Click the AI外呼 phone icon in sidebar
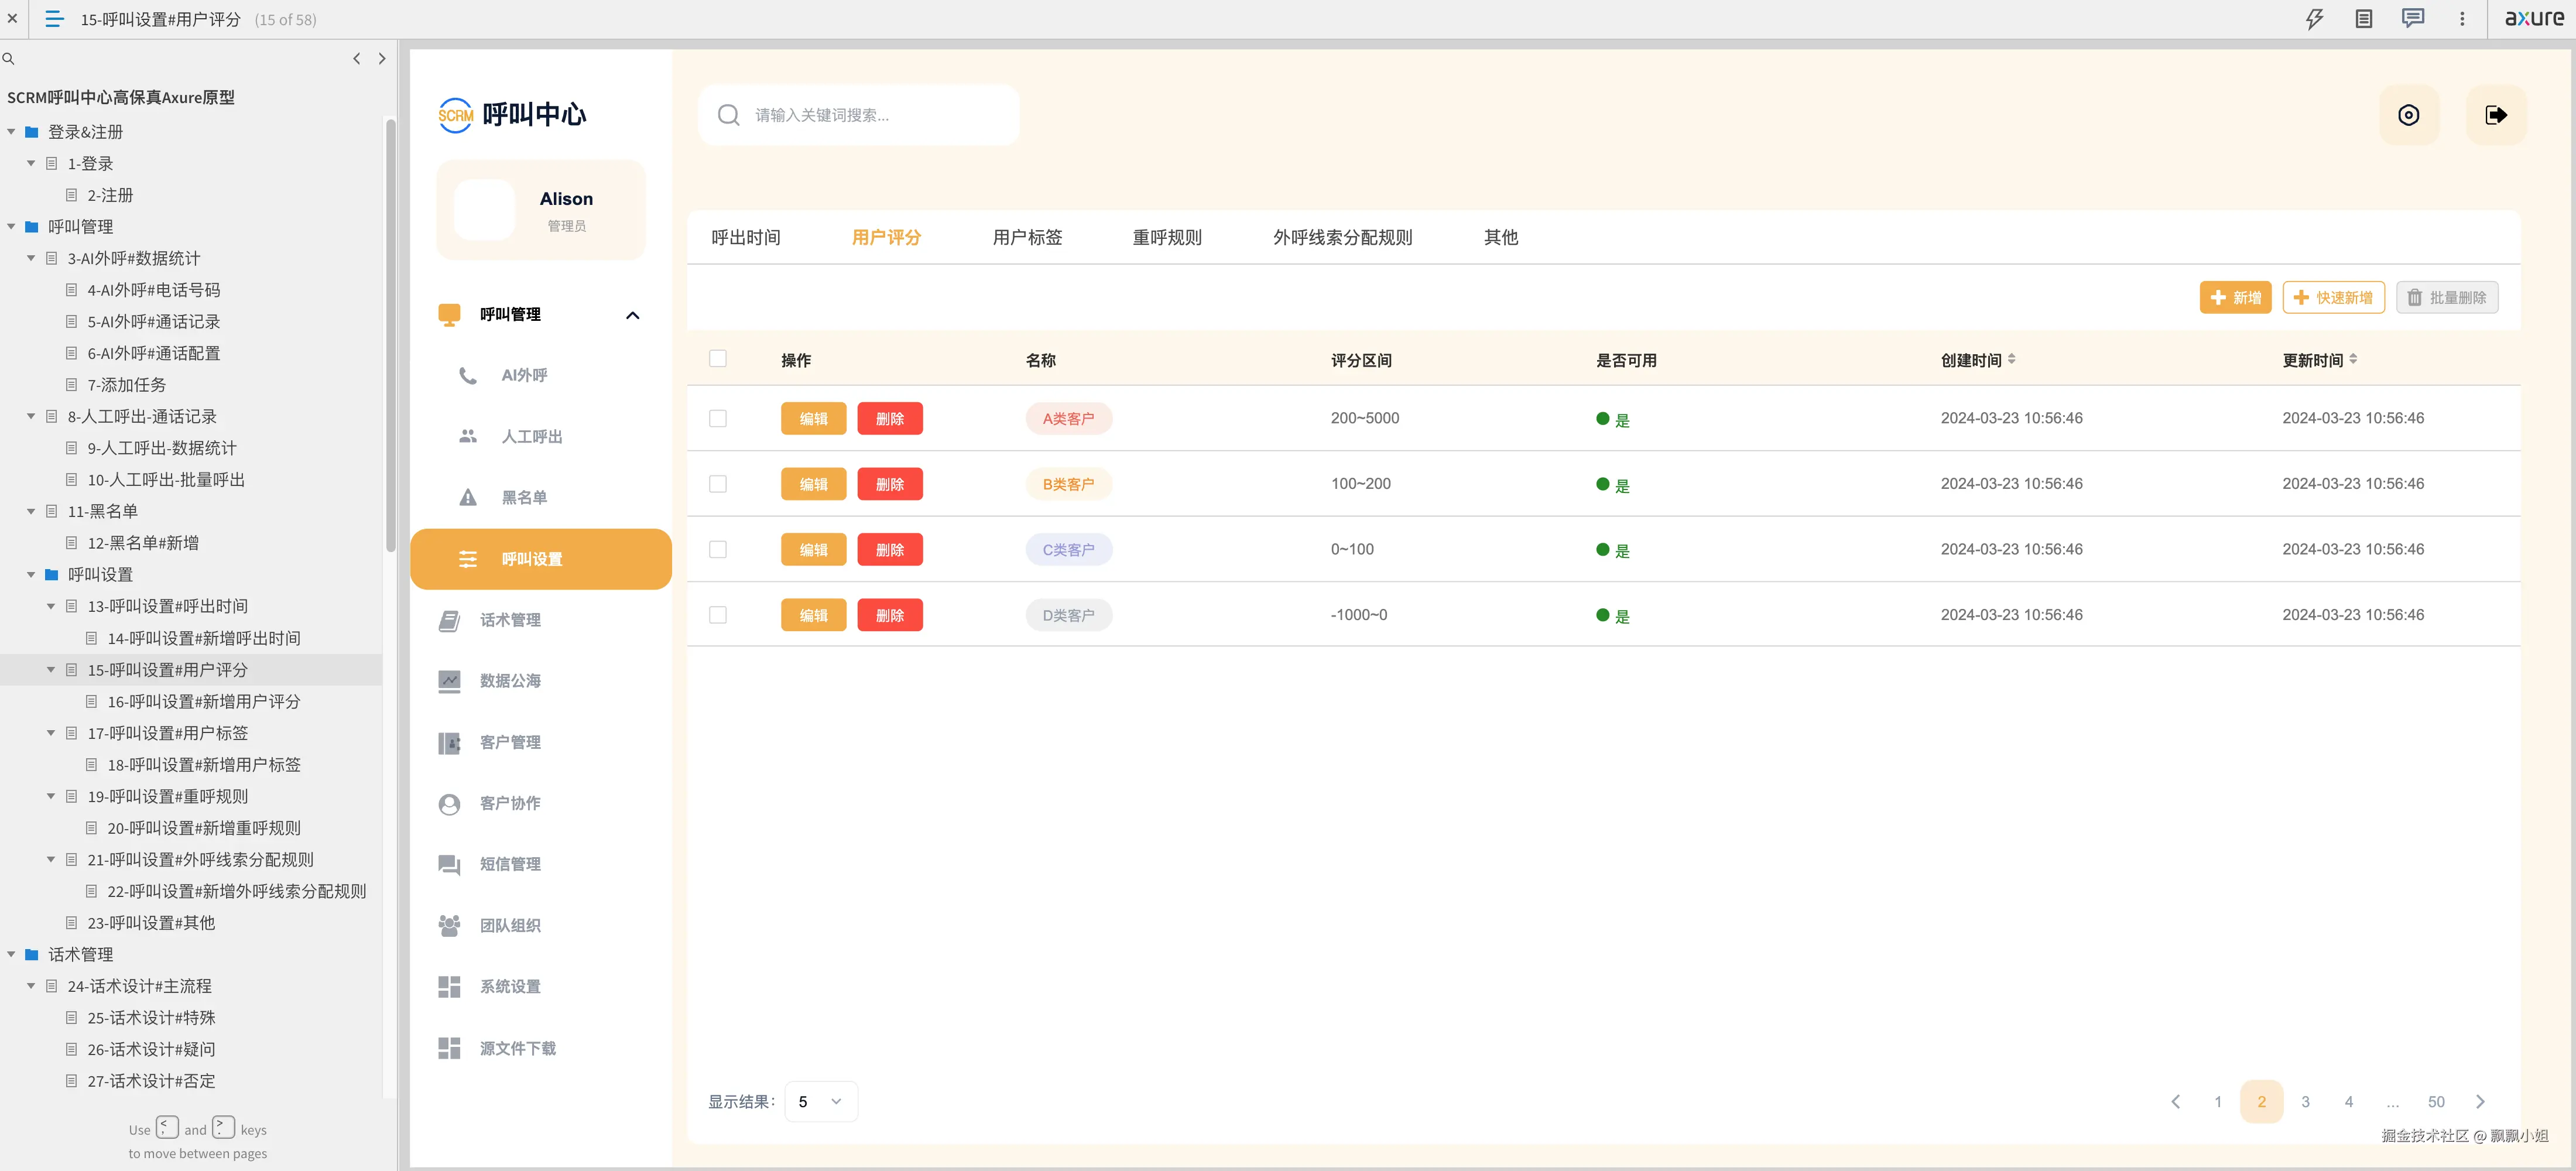The height and width of the screenshot is (1171, 2576). click(x=467, y=375)
